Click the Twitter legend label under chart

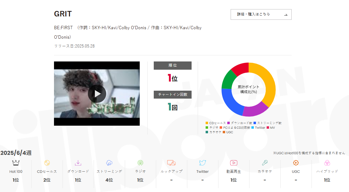(260, 127)
